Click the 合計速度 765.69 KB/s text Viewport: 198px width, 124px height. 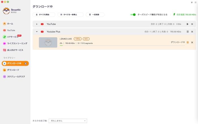pos(186,15)
